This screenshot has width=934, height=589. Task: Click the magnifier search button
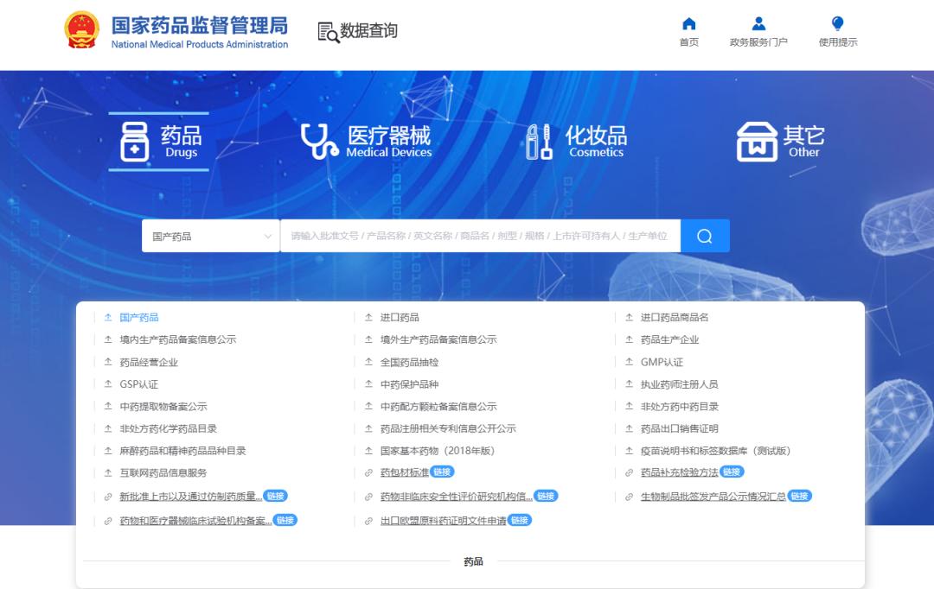[x=705, y=236]
